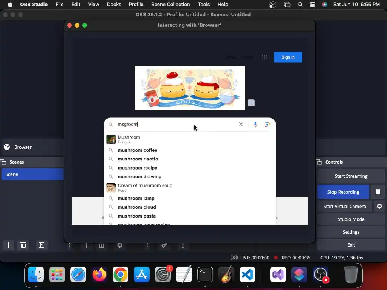Select 'mushroom coffee' suggestion
Viewport: 387px width, 290px height.
coord(190,150)
